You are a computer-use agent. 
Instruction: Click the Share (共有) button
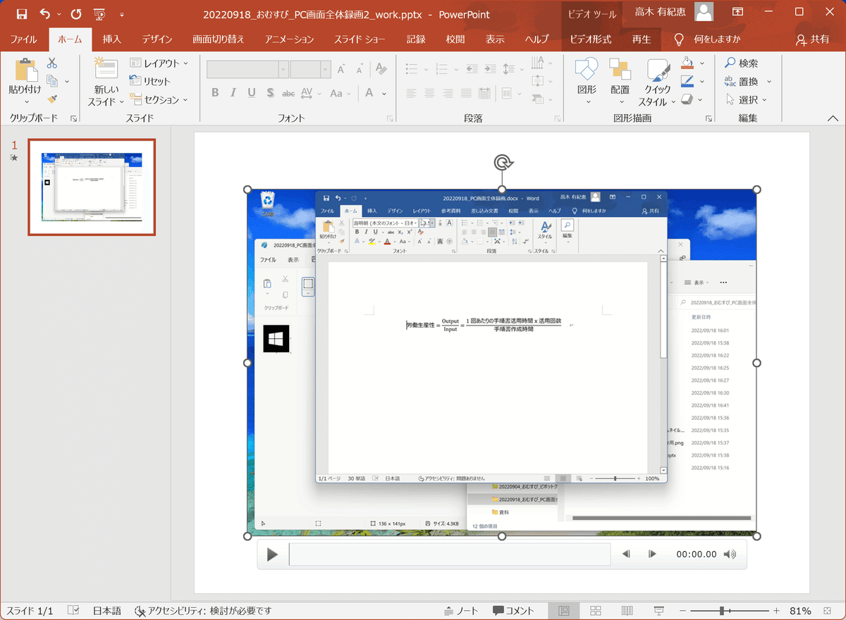click(812, 39)
